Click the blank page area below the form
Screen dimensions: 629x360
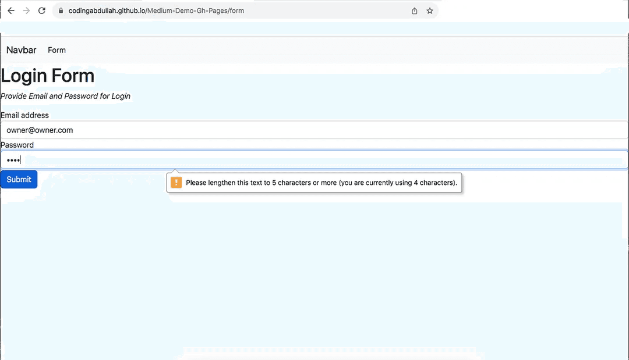click(x=314, y=273)
